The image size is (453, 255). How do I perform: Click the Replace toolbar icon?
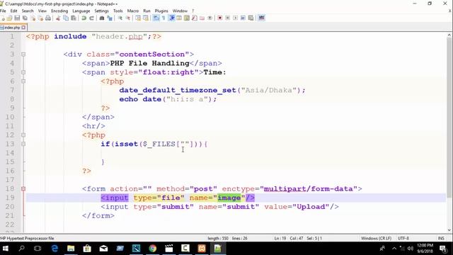[110, 18]
